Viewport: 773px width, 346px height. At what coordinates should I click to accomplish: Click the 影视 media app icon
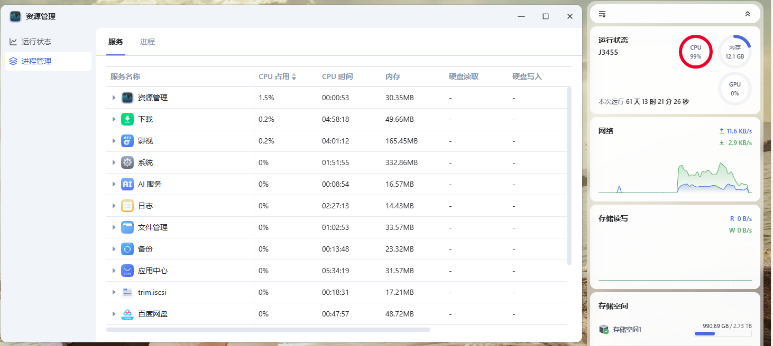pyautogui.click(x=127, y=140)
